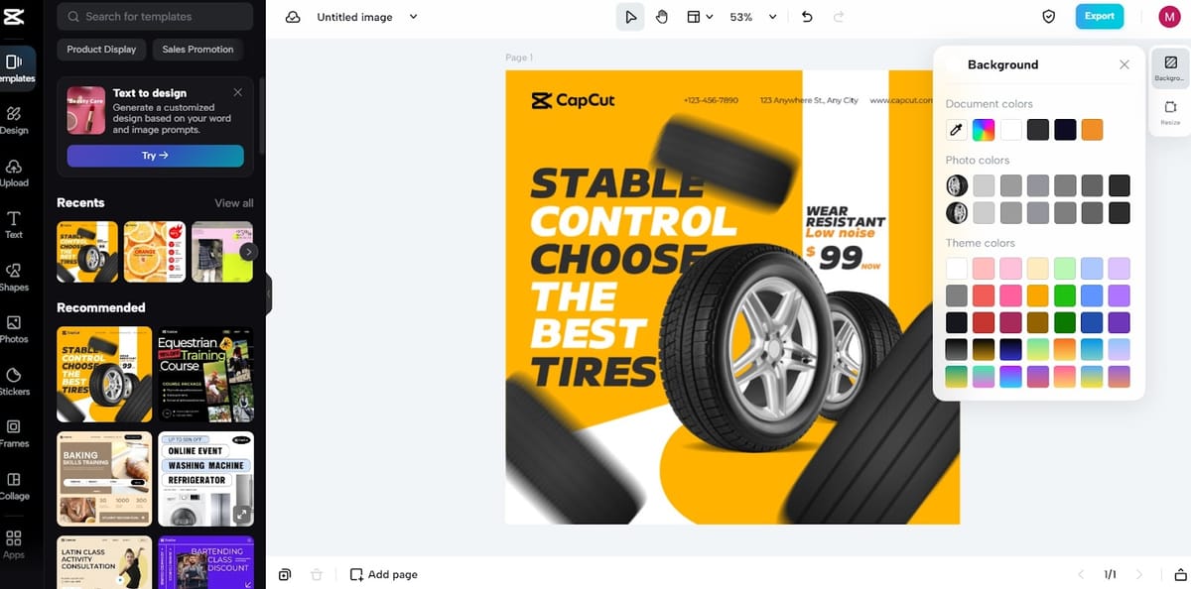1191x589 pixels.
Task: Select the Sales Promotion category tab
Action: [x=198, y=50]
